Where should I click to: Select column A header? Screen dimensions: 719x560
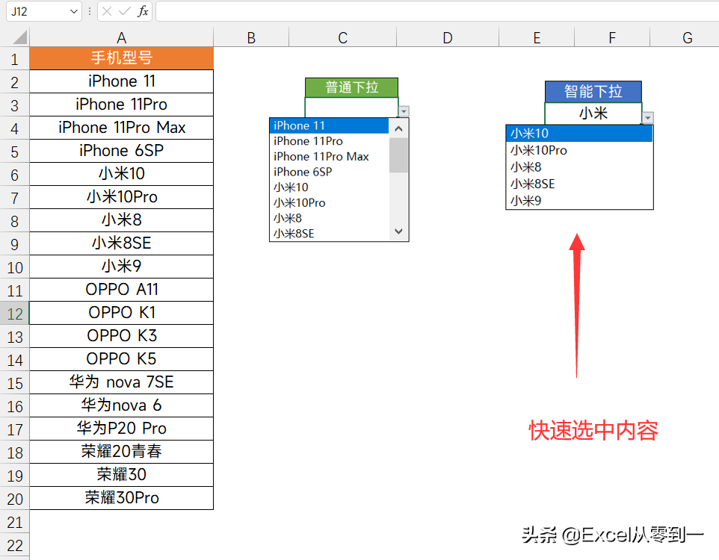[122, 37]
